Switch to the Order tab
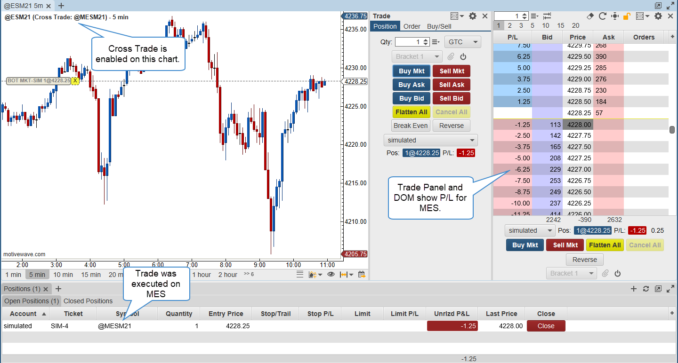The width and height of the screenshot is (678, 363). 412,26
